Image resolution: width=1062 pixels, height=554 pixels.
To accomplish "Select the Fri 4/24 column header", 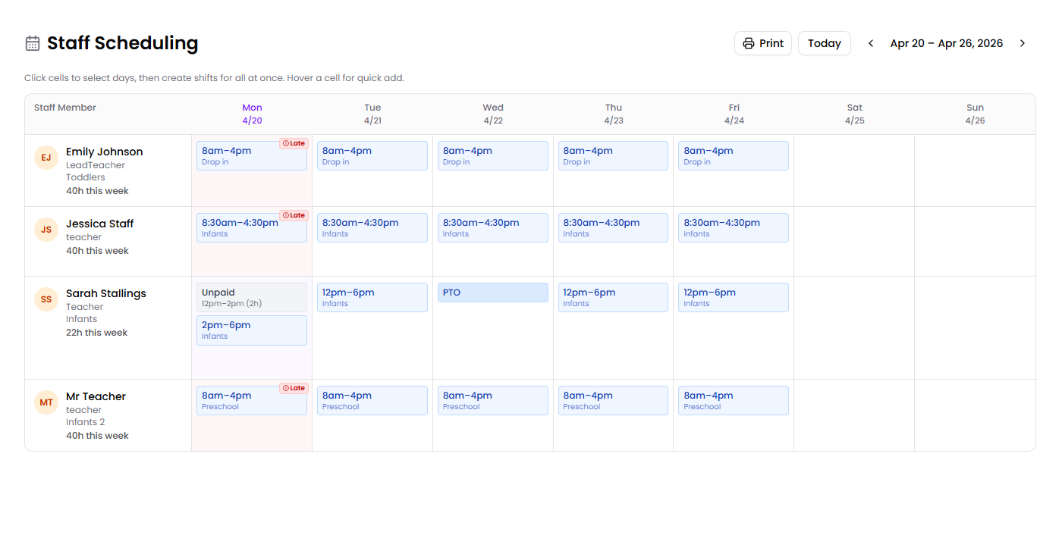I will click(734, 114).
